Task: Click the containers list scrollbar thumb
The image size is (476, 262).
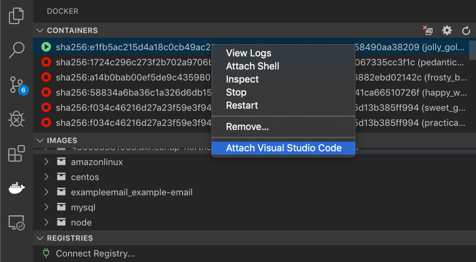Action: point(472,50)
